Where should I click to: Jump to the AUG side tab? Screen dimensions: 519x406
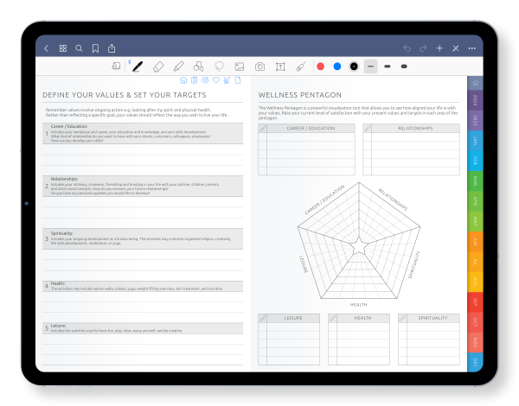tap(475, 282)
